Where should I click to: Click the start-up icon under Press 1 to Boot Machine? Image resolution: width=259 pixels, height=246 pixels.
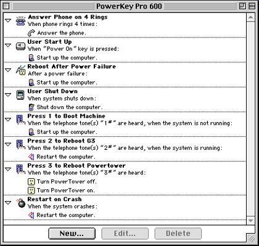pyautogui.click(x=31, y=132)
